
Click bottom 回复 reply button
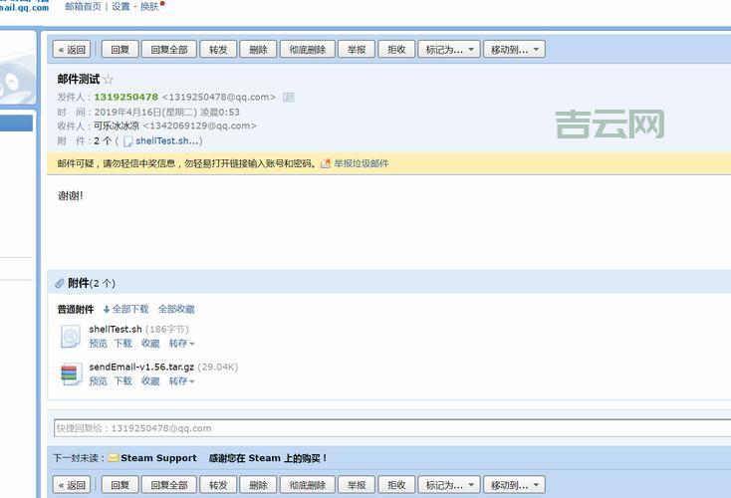pyautogui.click(x=120, y=485)
